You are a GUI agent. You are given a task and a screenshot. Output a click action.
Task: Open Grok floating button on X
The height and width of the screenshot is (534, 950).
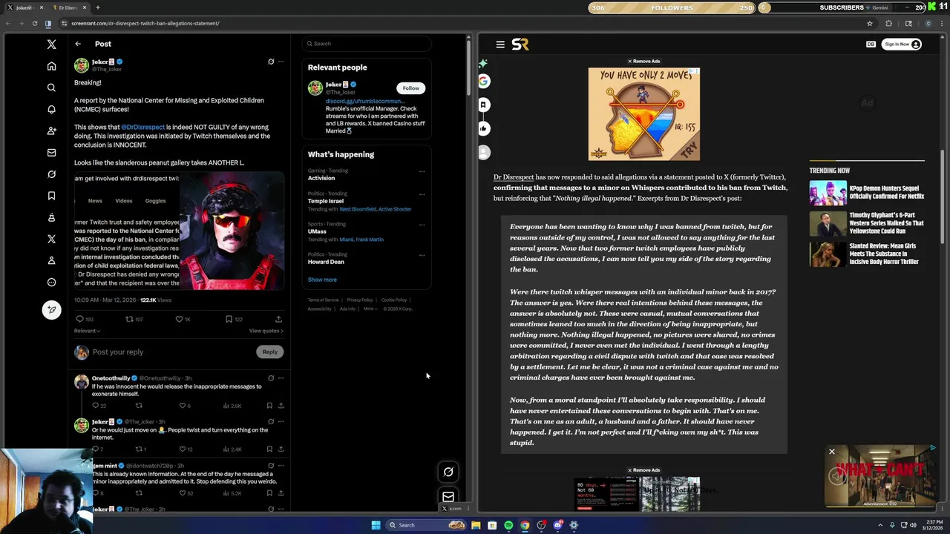click(x=448, y=472)
